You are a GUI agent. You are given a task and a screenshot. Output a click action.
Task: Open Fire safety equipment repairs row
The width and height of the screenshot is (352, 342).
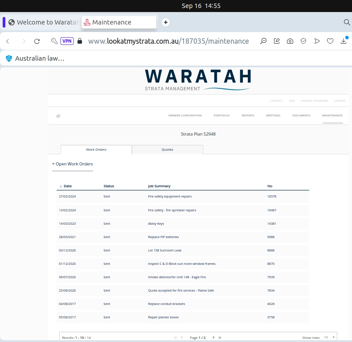[x=183, y=196]
